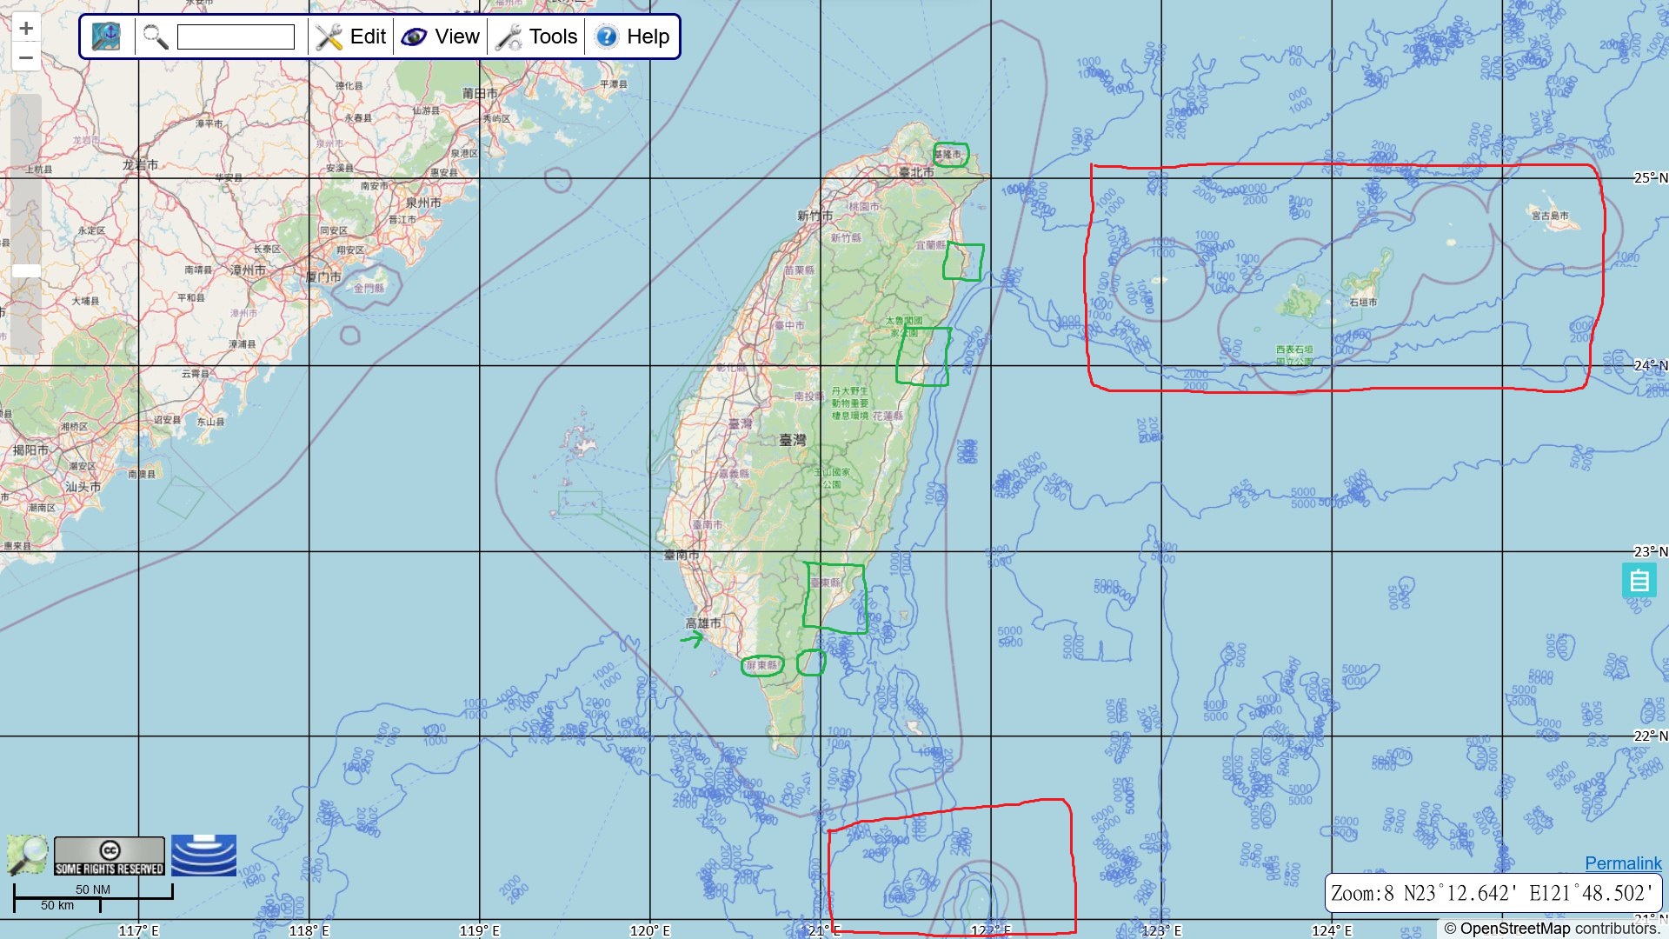
Task: Click the OpenStreetMap contributors attribution
Action: [1552, 929]
